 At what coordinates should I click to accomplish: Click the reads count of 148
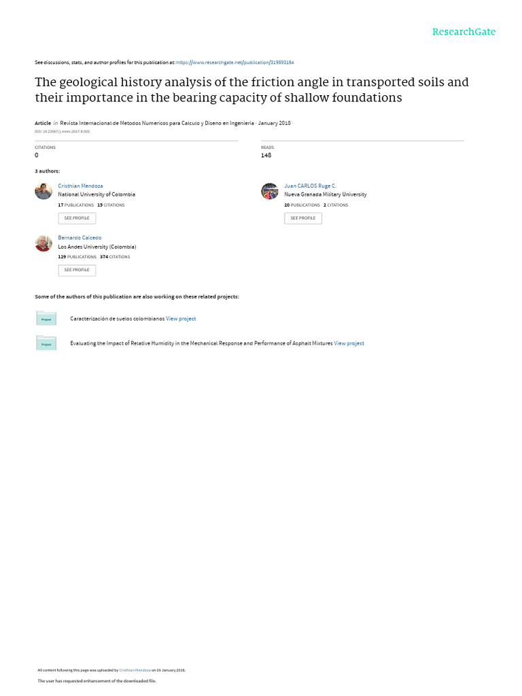(x=266, y=156)
